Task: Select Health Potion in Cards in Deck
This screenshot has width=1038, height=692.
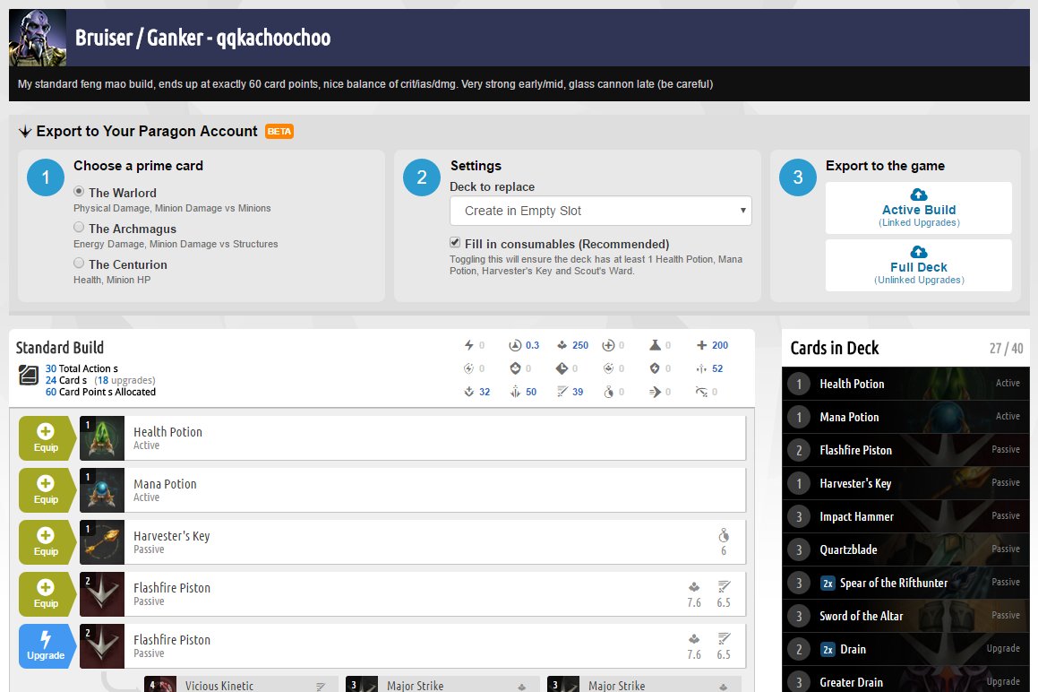Action: click(x=905, y=384)
